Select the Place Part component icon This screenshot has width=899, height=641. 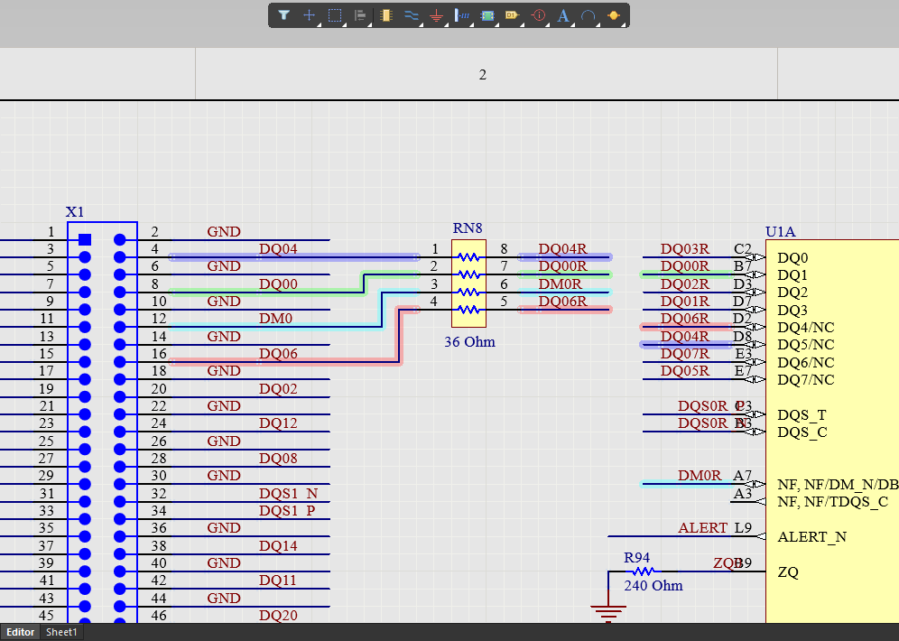386,15
